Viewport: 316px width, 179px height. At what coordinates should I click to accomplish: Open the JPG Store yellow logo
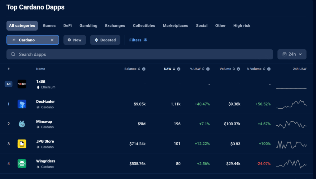pyautogui.click(x=22, y=144)
